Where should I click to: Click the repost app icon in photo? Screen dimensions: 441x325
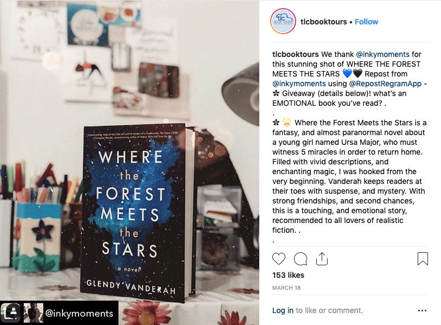click(x=10, y=313)
